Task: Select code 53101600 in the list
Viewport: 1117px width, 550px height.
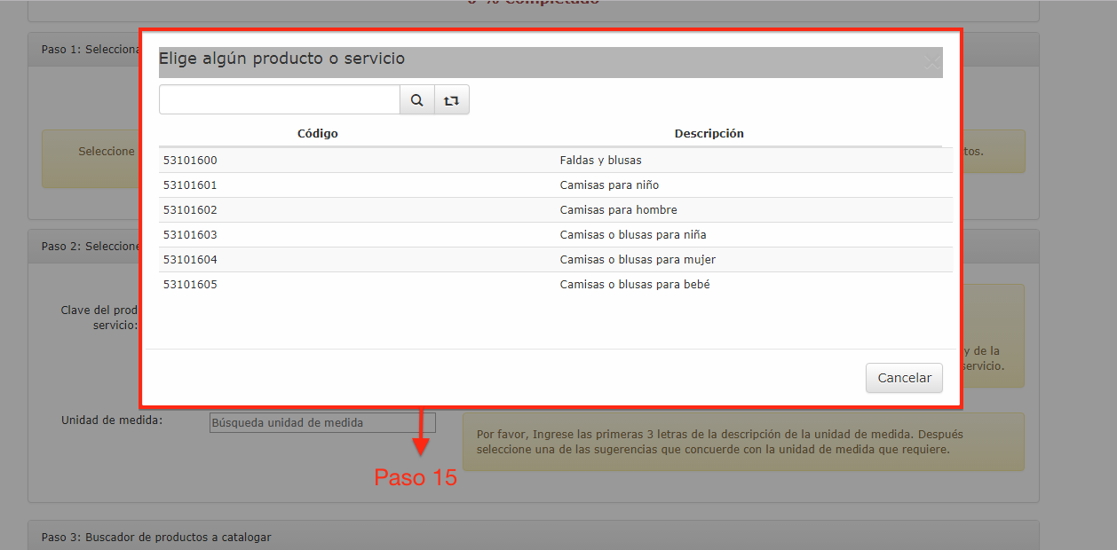Action: (x=190, y=161)
